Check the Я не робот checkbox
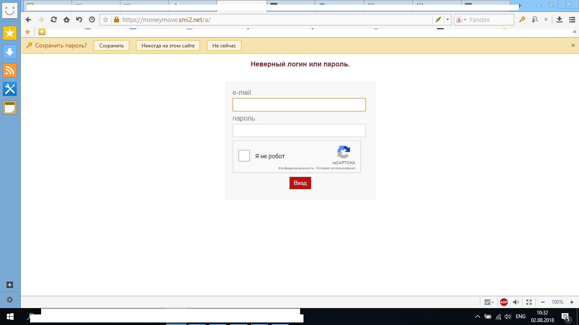579x325 pixels. pyautogui.click(x=244, y=156)
